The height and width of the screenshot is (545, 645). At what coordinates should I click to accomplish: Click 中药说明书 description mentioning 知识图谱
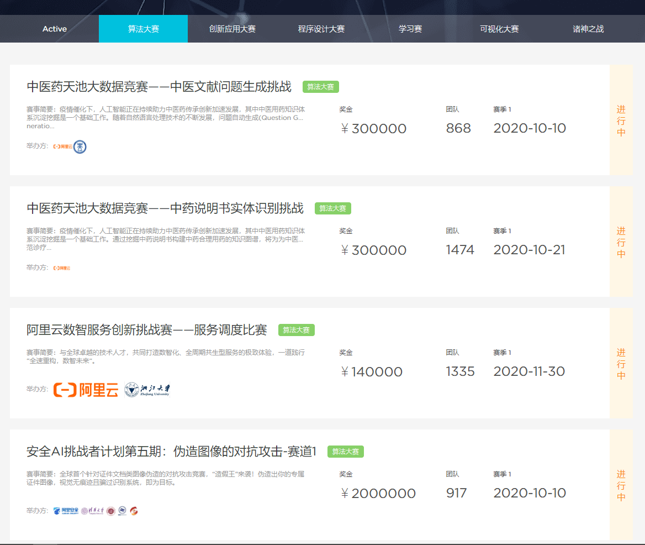pyautogui.click(x=166, y=239)
